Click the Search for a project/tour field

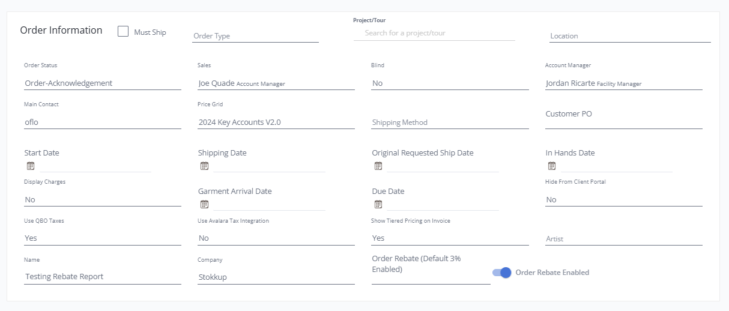point(434,34)
